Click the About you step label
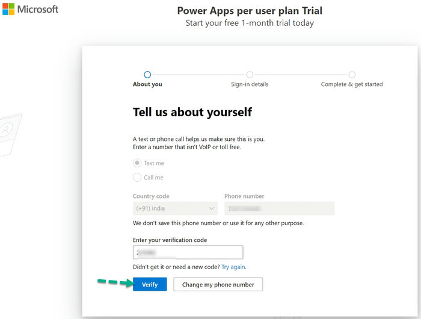This screenshot has height=319, width=421. 147,84
